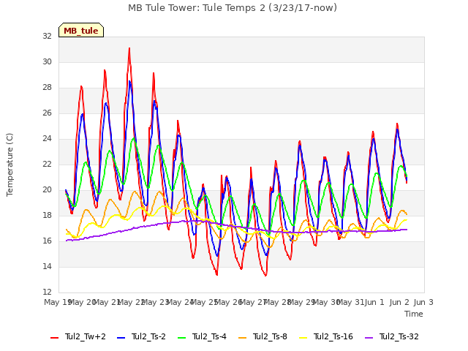The width and height of the screenshot is (468, 351).
Task: Click the red Tul2_Tw+2 legend swatch
Action: (55, 338)
